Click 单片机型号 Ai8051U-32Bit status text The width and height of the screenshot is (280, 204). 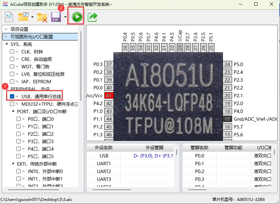[x=239, y=199]
